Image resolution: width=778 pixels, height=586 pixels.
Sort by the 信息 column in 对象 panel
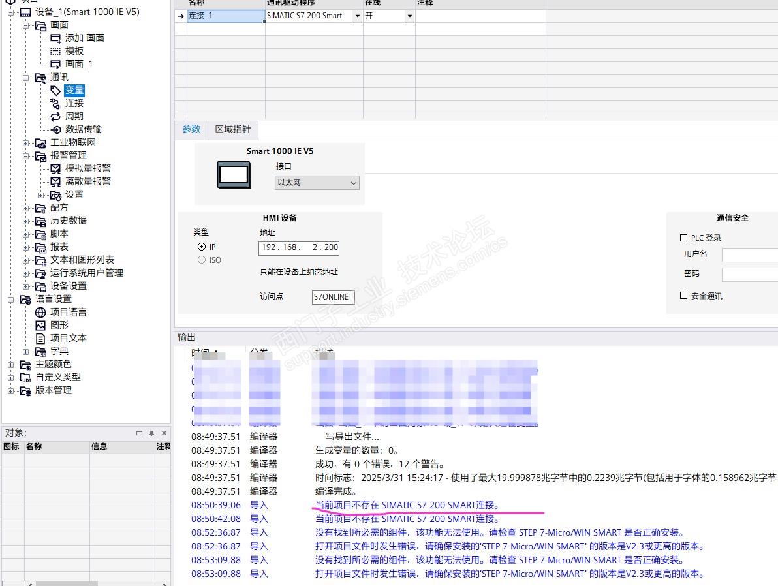121,446
